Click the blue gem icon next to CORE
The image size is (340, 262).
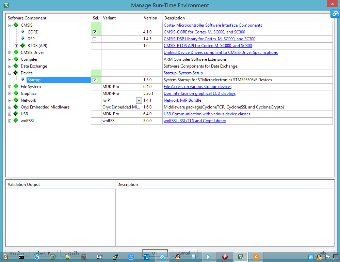click(23, 32)
